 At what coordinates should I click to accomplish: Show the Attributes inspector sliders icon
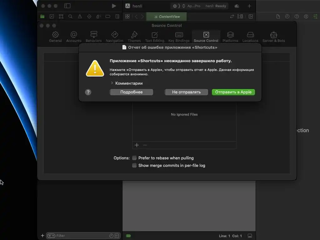[x=316, y=17]
